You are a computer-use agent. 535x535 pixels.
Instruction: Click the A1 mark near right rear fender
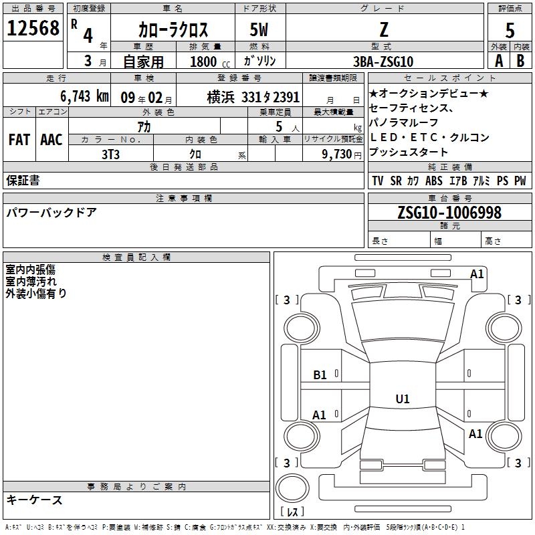(x=475, y=434)
